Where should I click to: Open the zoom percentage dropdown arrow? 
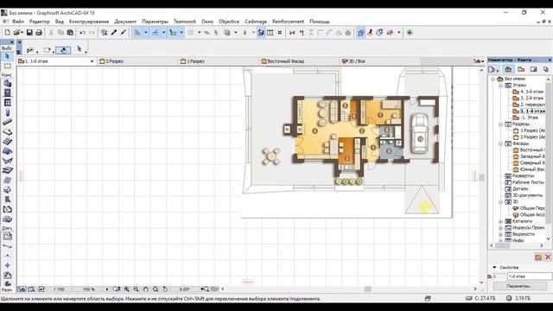107,289
